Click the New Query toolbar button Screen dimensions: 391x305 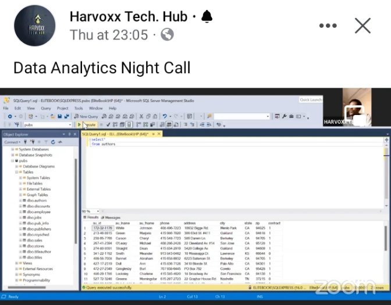point(86,116)
